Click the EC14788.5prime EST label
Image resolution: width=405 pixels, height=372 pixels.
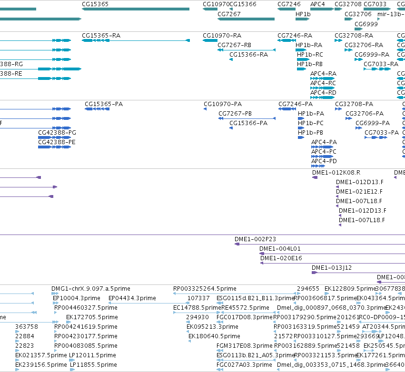pos(198,308)
